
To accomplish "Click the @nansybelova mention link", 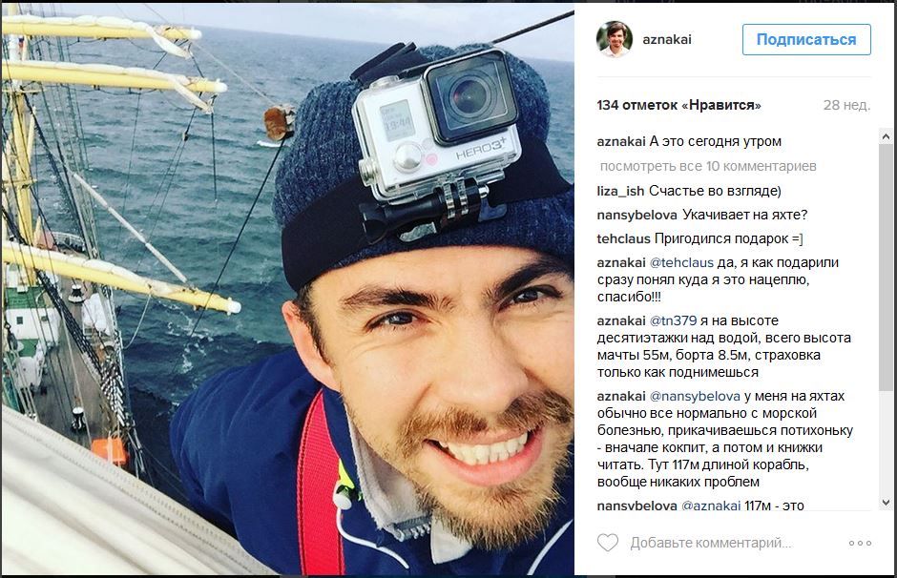I will coord(695,396).
